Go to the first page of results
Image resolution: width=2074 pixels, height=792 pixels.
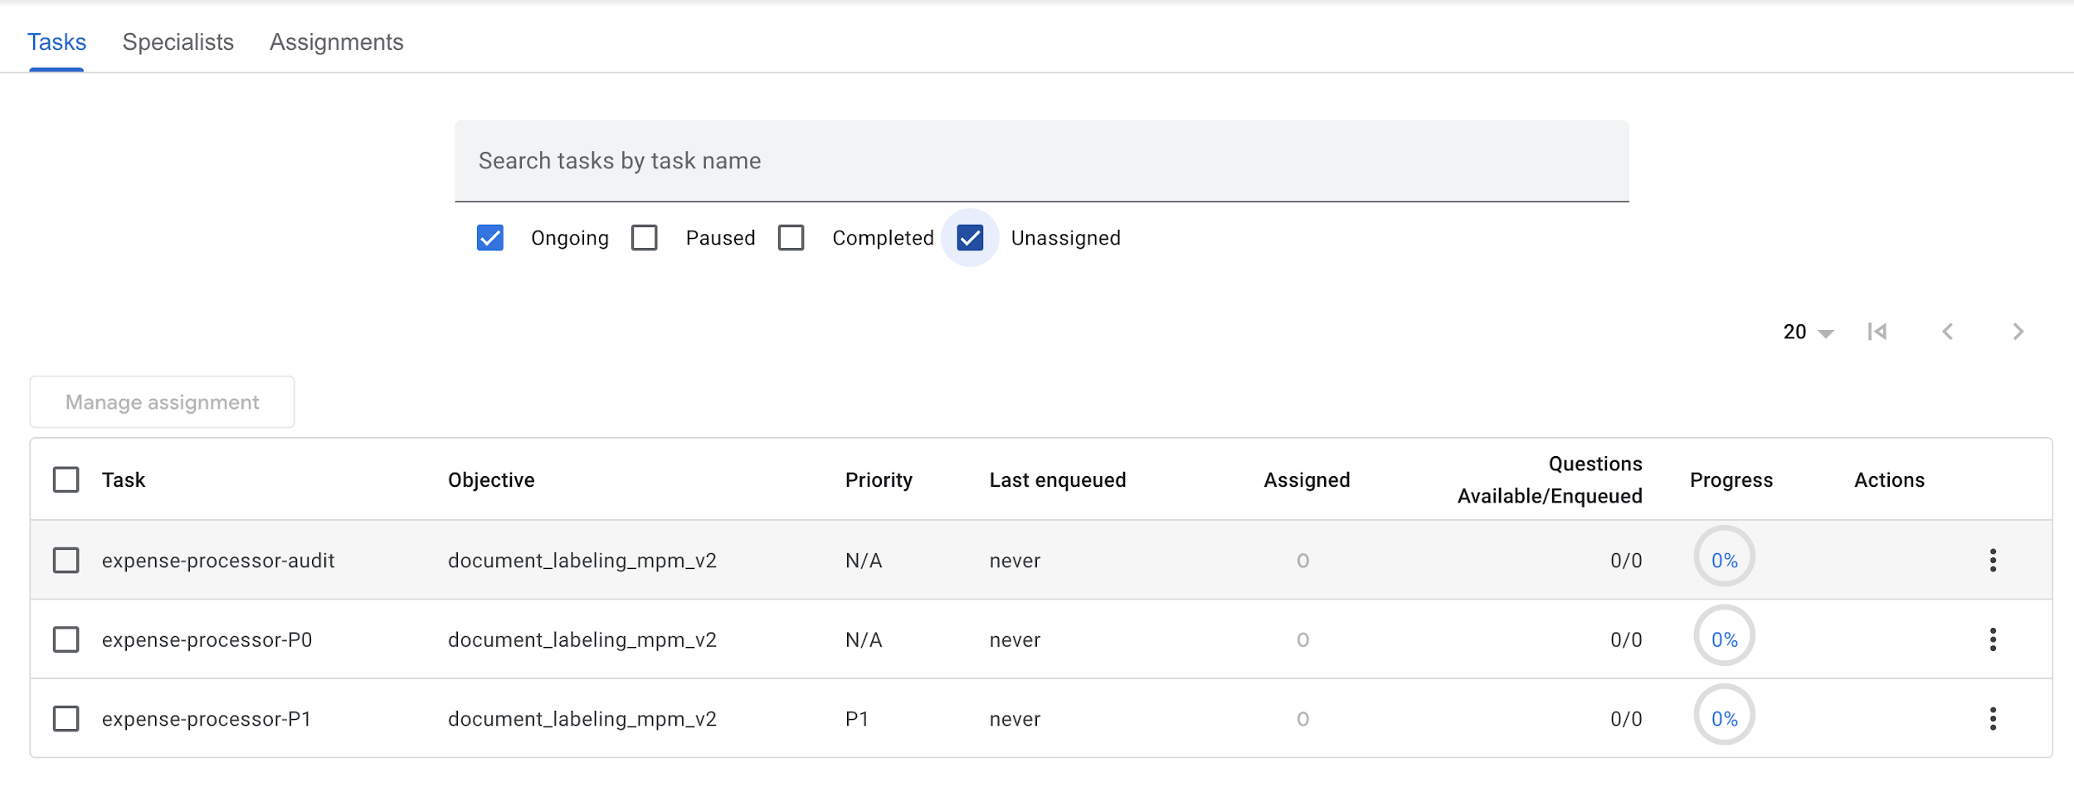(1877, 332)
